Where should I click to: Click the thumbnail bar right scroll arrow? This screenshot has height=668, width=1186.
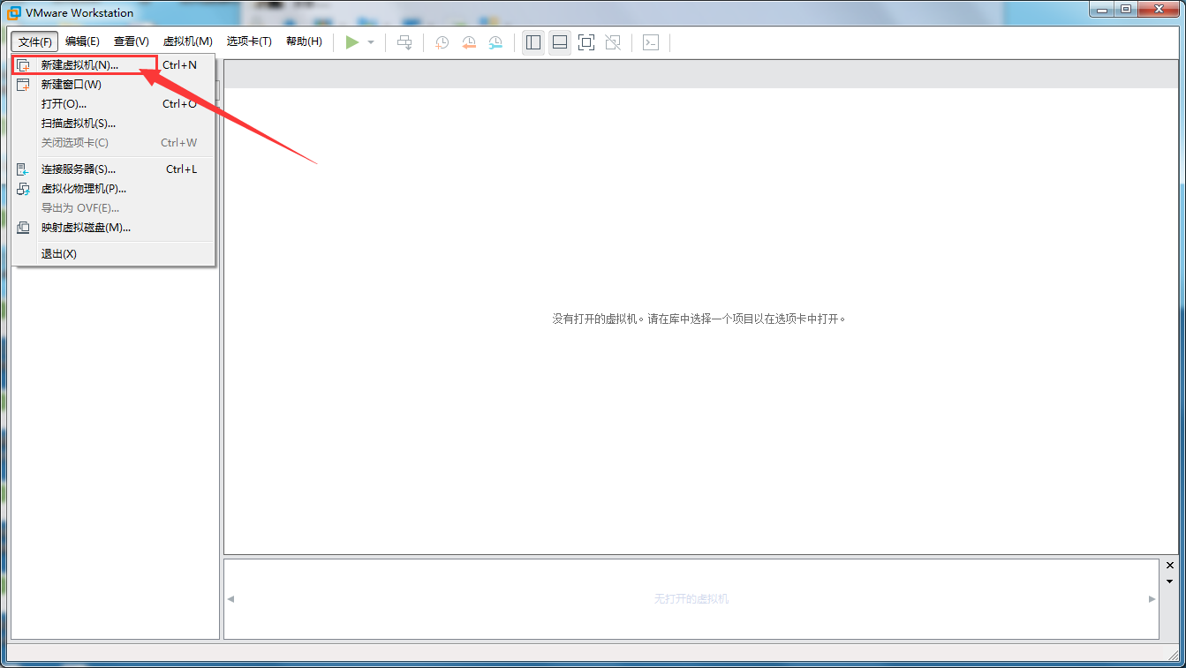pos(1152,599)
